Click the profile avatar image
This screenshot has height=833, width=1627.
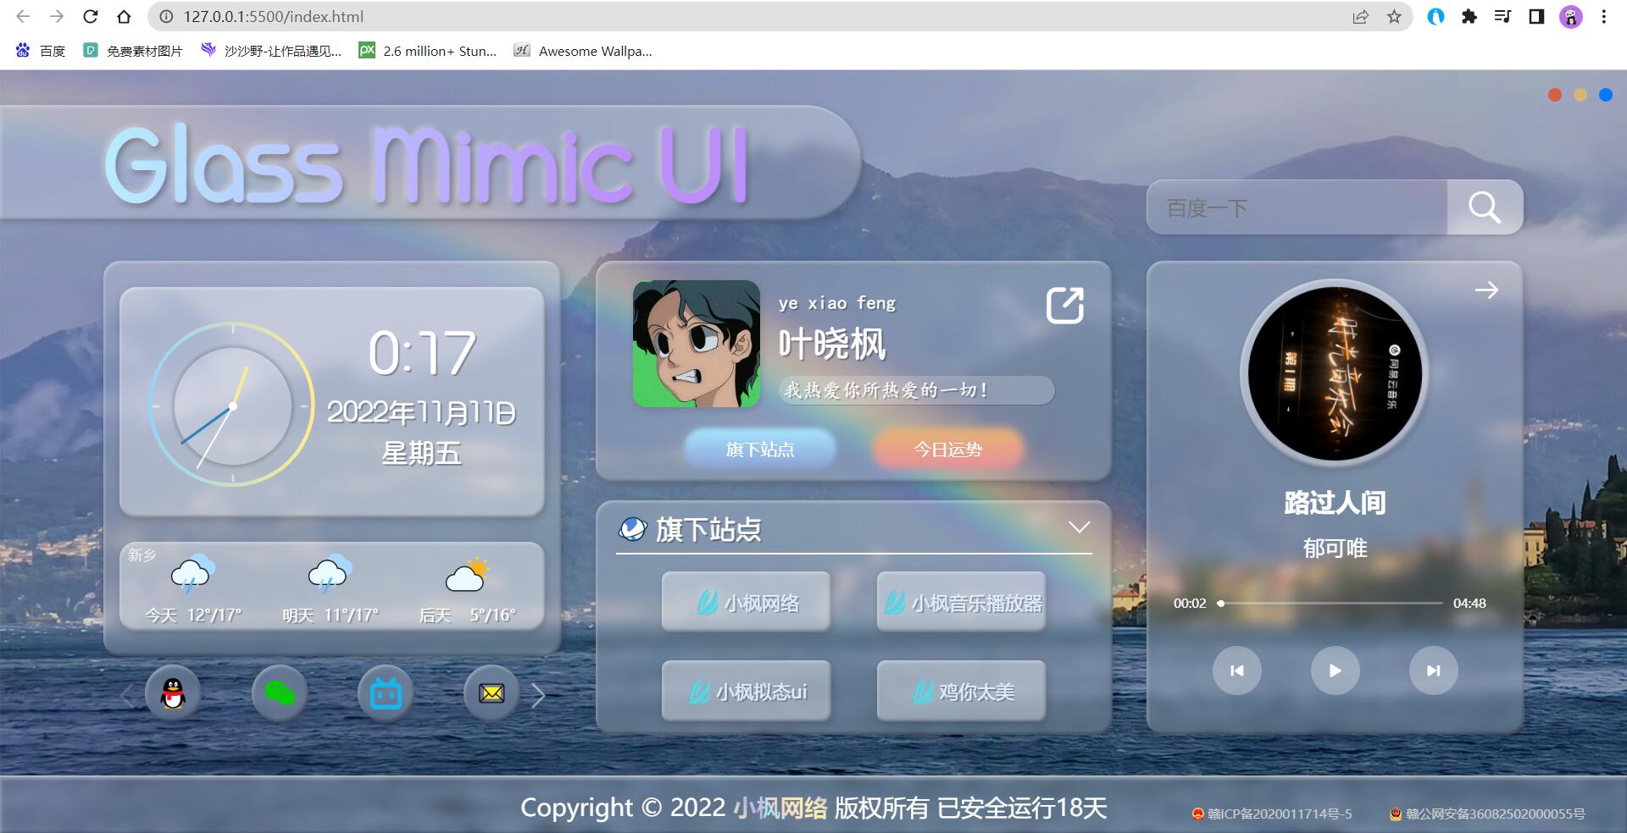(x=697, y=344)
